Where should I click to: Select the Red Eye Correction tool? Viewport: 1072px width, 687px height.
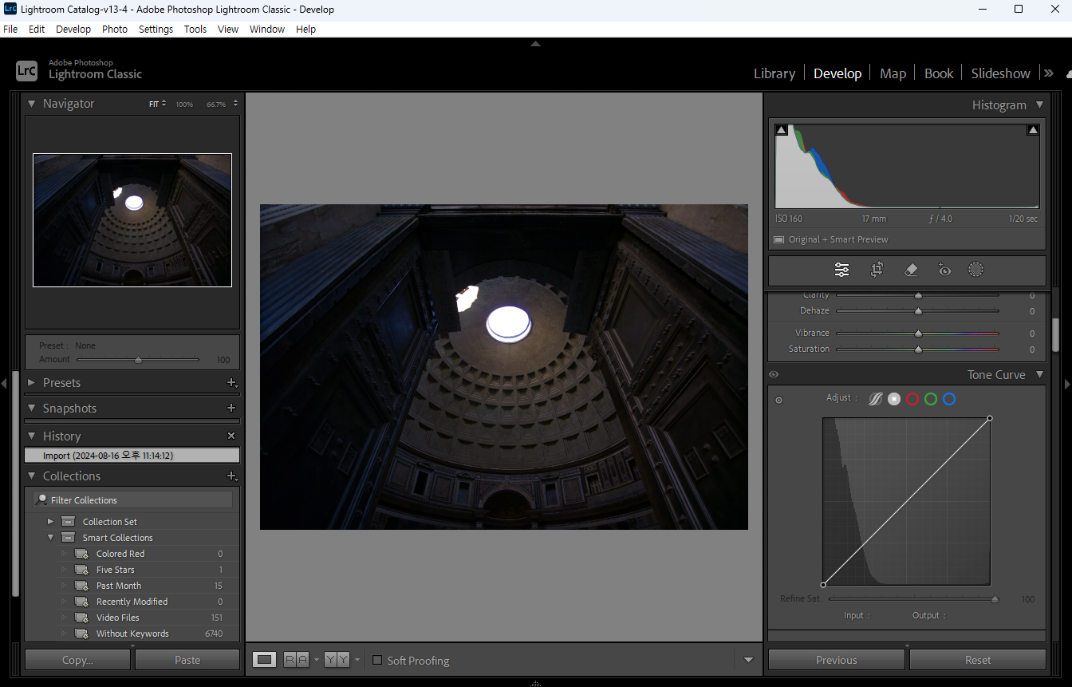(x=944, y=270)
